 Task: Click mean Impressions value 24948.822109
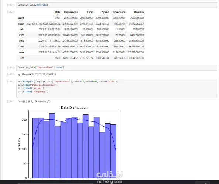[x=70, y=24]
